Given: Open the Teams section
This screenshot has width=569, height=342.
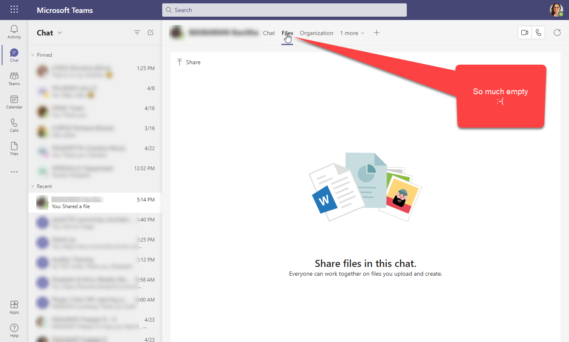Looking at the screenshot, I should point(14,79).
